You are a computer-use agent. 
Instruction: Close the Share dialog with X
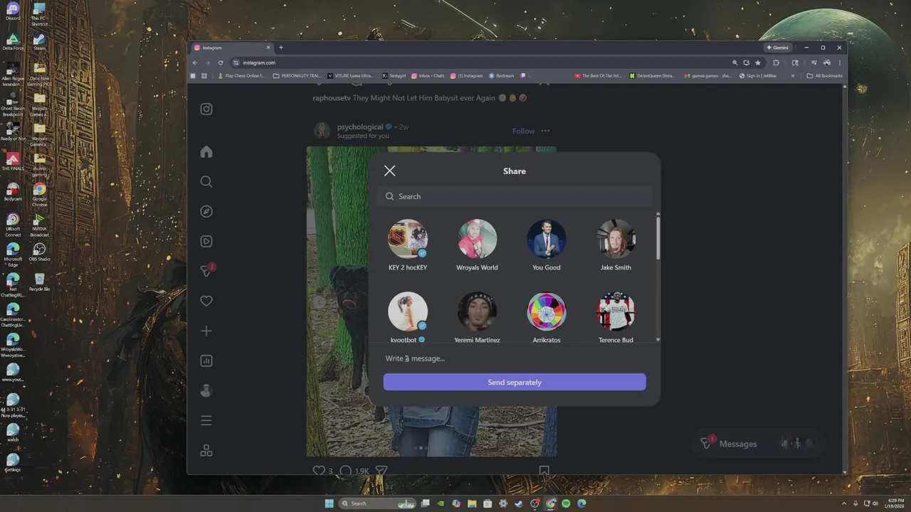(389, 171)
